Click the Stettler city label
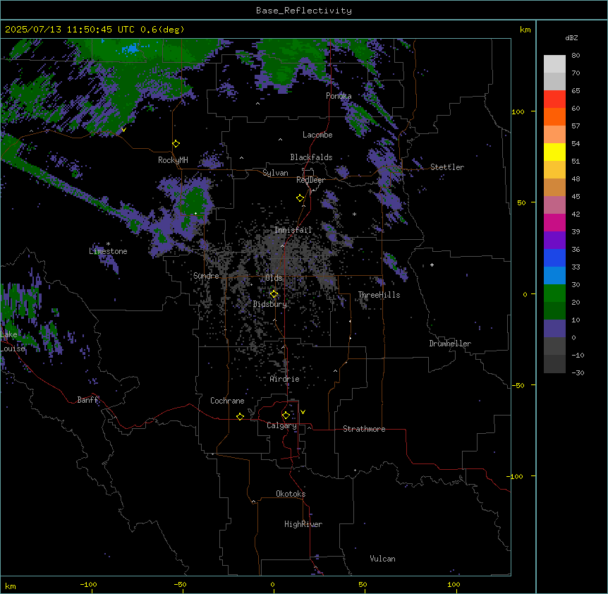The height and width of the screenshot is (594, 608). coord(447,167)
